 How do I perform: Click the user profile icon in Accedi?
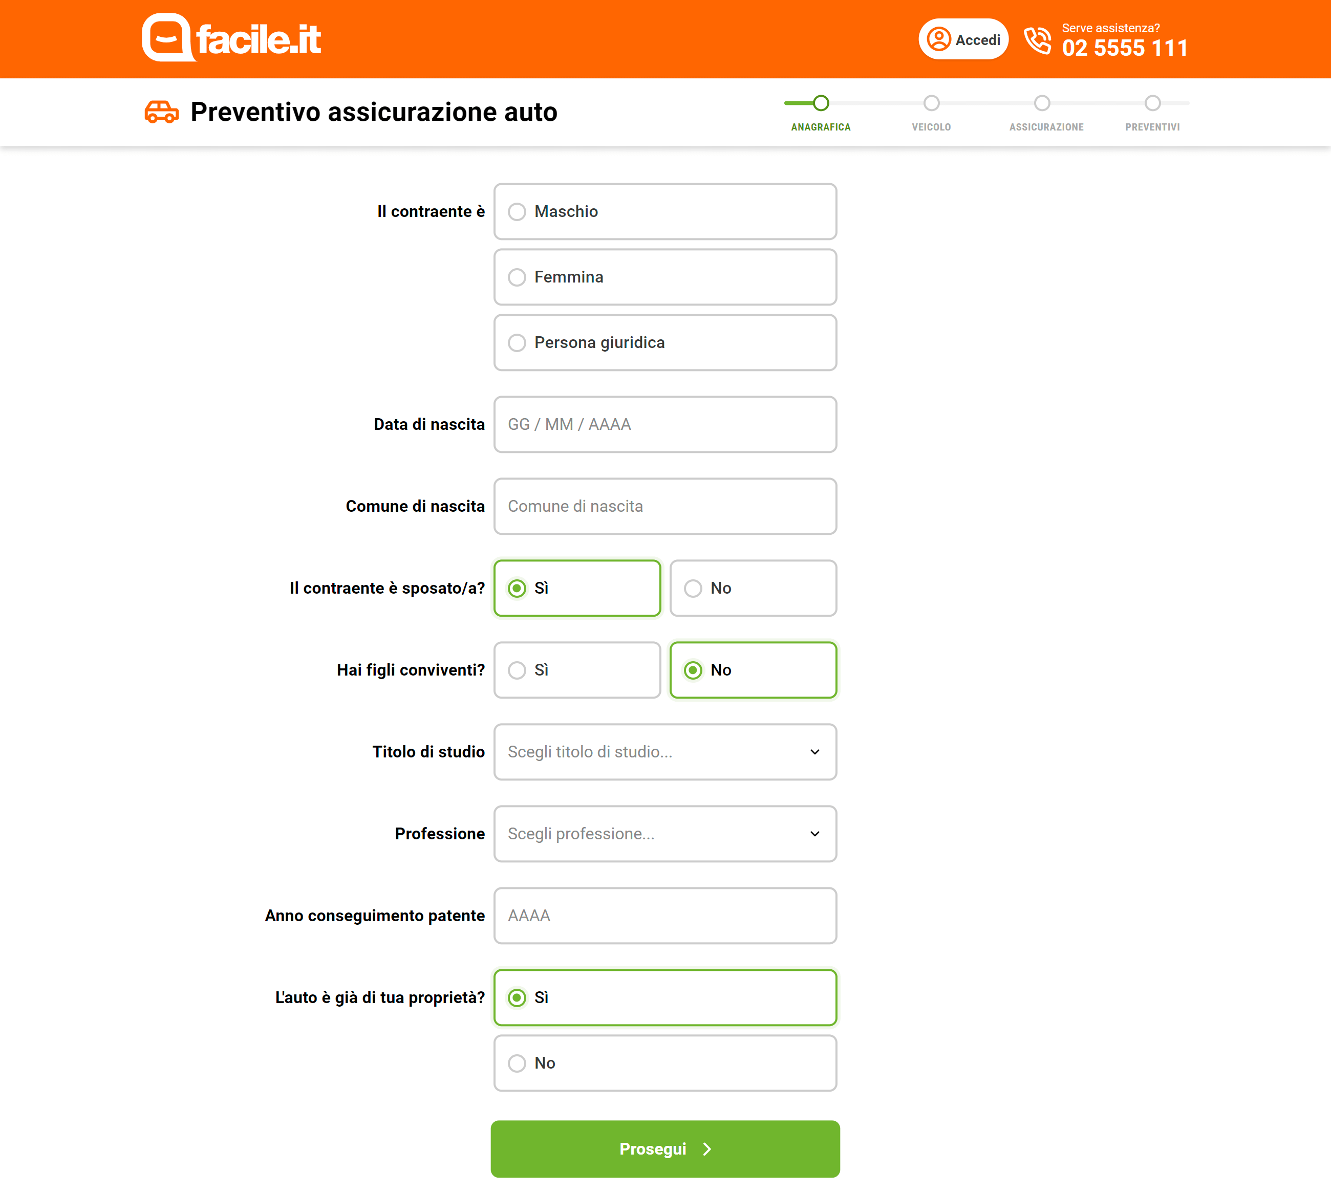tap(938, 39)
